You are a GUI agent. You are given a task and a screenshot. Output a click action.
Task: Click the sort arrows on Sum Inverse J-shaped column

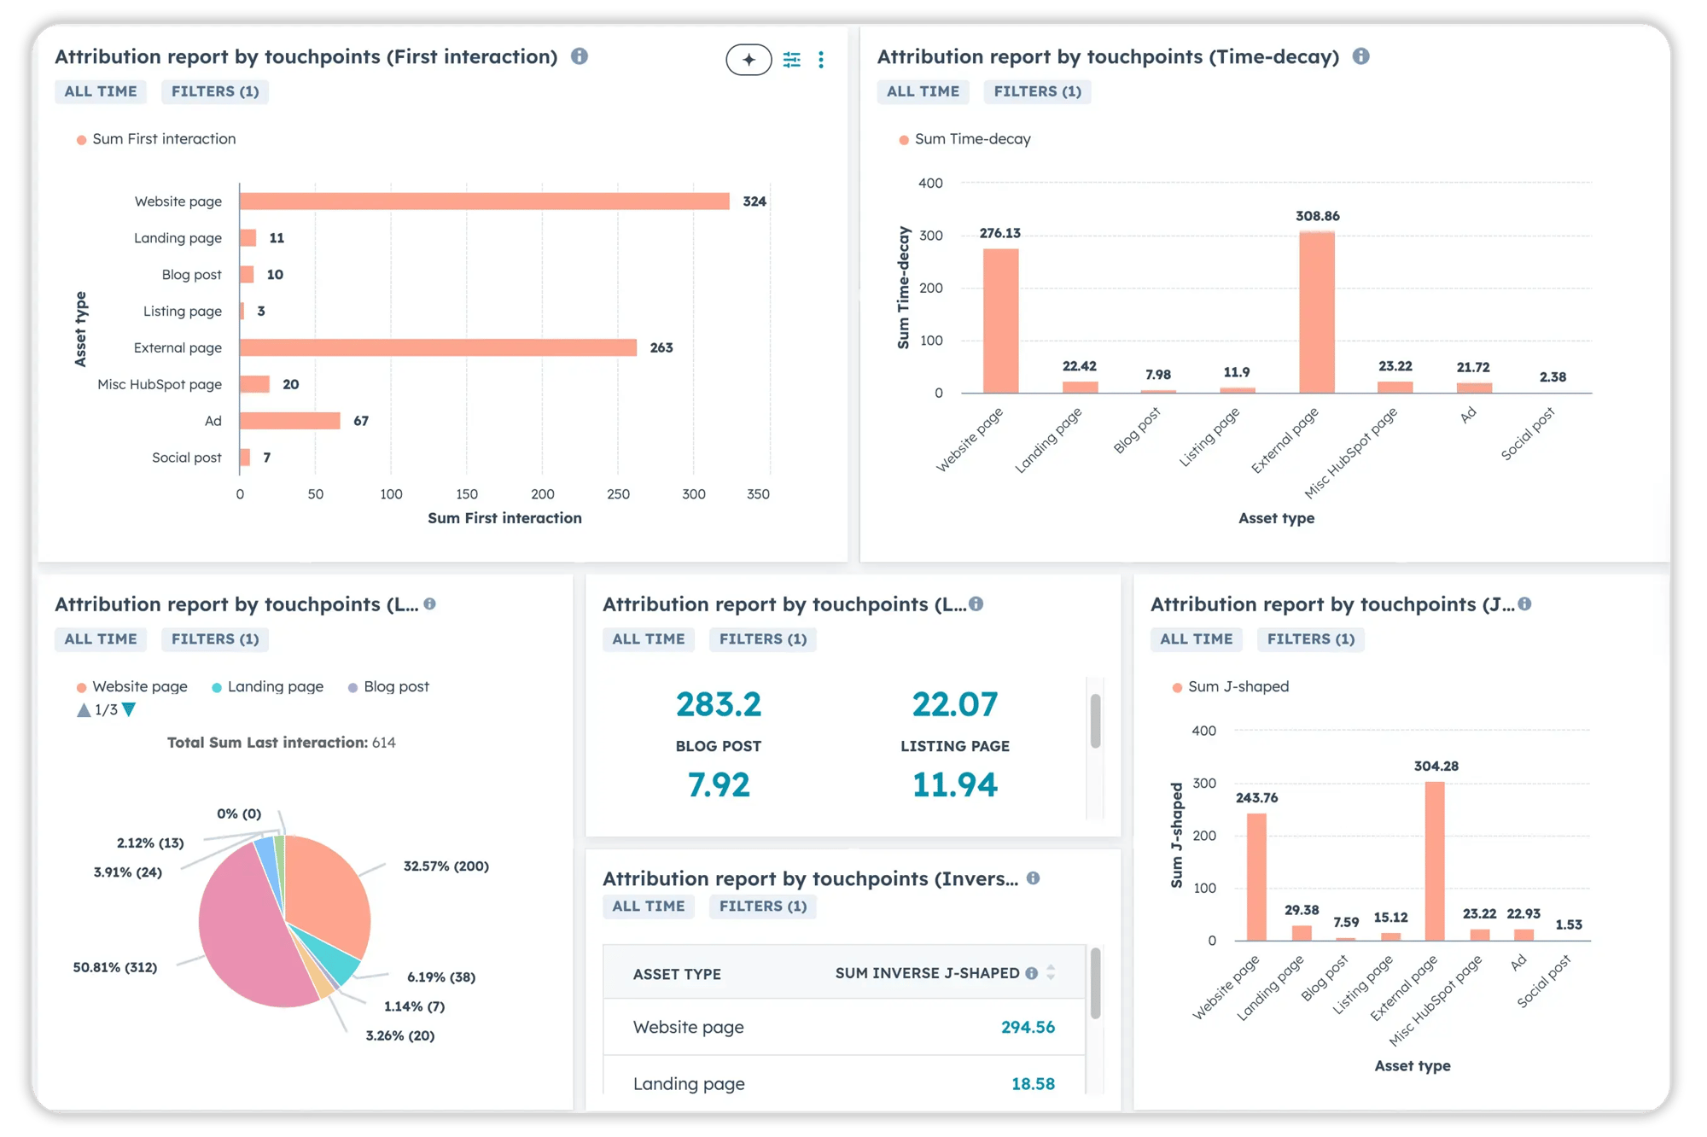[x=1052, y=972]
